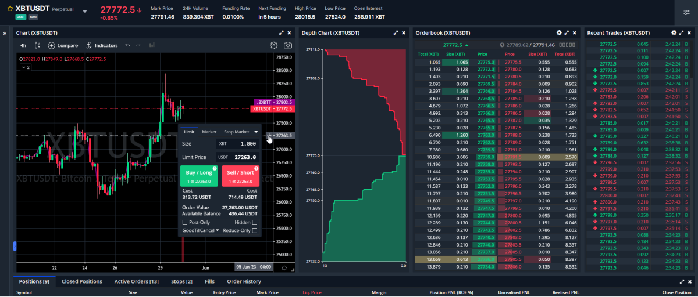This screenshot has height=297, width=698.
Task: Open the Stops [2] tab
Action: point(181,281)
